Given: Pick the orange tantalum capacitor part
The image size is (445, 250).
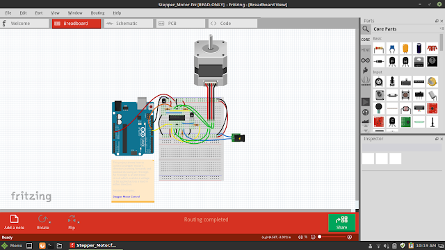Looking at the screenshot, I should [405, 49].
